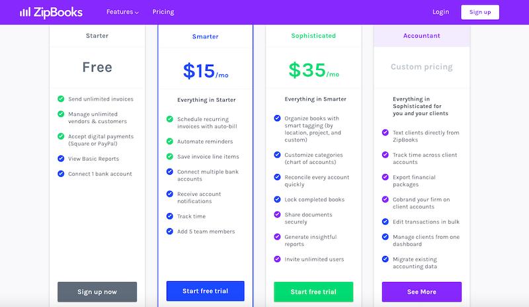Click check icon beside Connect 1 bank account
529x307 pixels.
[61, 173]
